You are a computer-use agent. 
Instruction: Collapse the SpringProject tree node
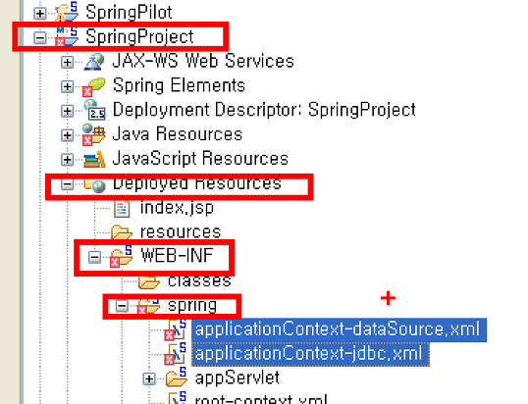click(40, 37)
